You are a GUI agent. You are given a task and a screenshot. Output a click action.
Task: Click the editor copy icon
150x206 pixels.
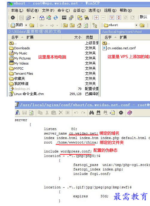pos(40,113)
